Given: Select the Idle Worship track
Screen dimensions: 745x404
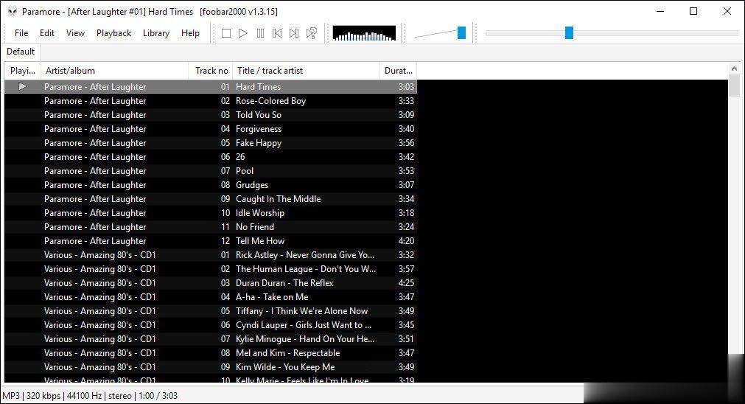Looking at the screenshot, I should 211,213.
